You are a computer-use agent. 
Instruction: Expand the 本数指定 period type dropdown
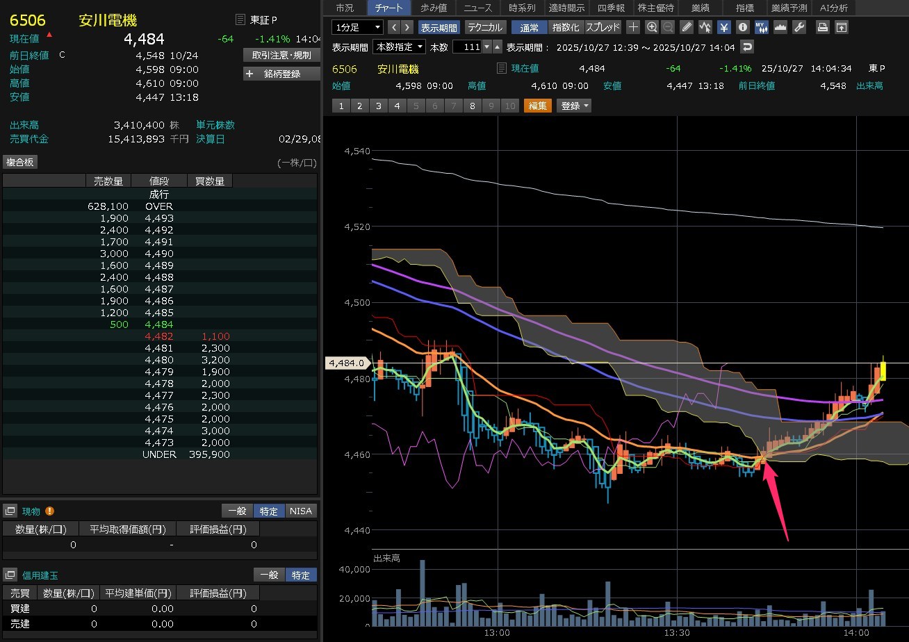click(x=399, y=47)
